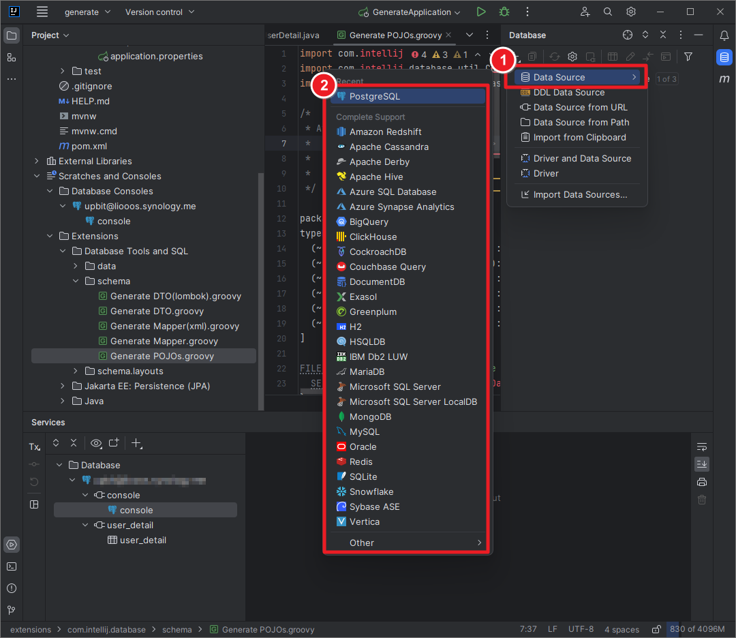Open the Notifications bell icon
This screenshot has width=736, height=638.
click(724, 35)
